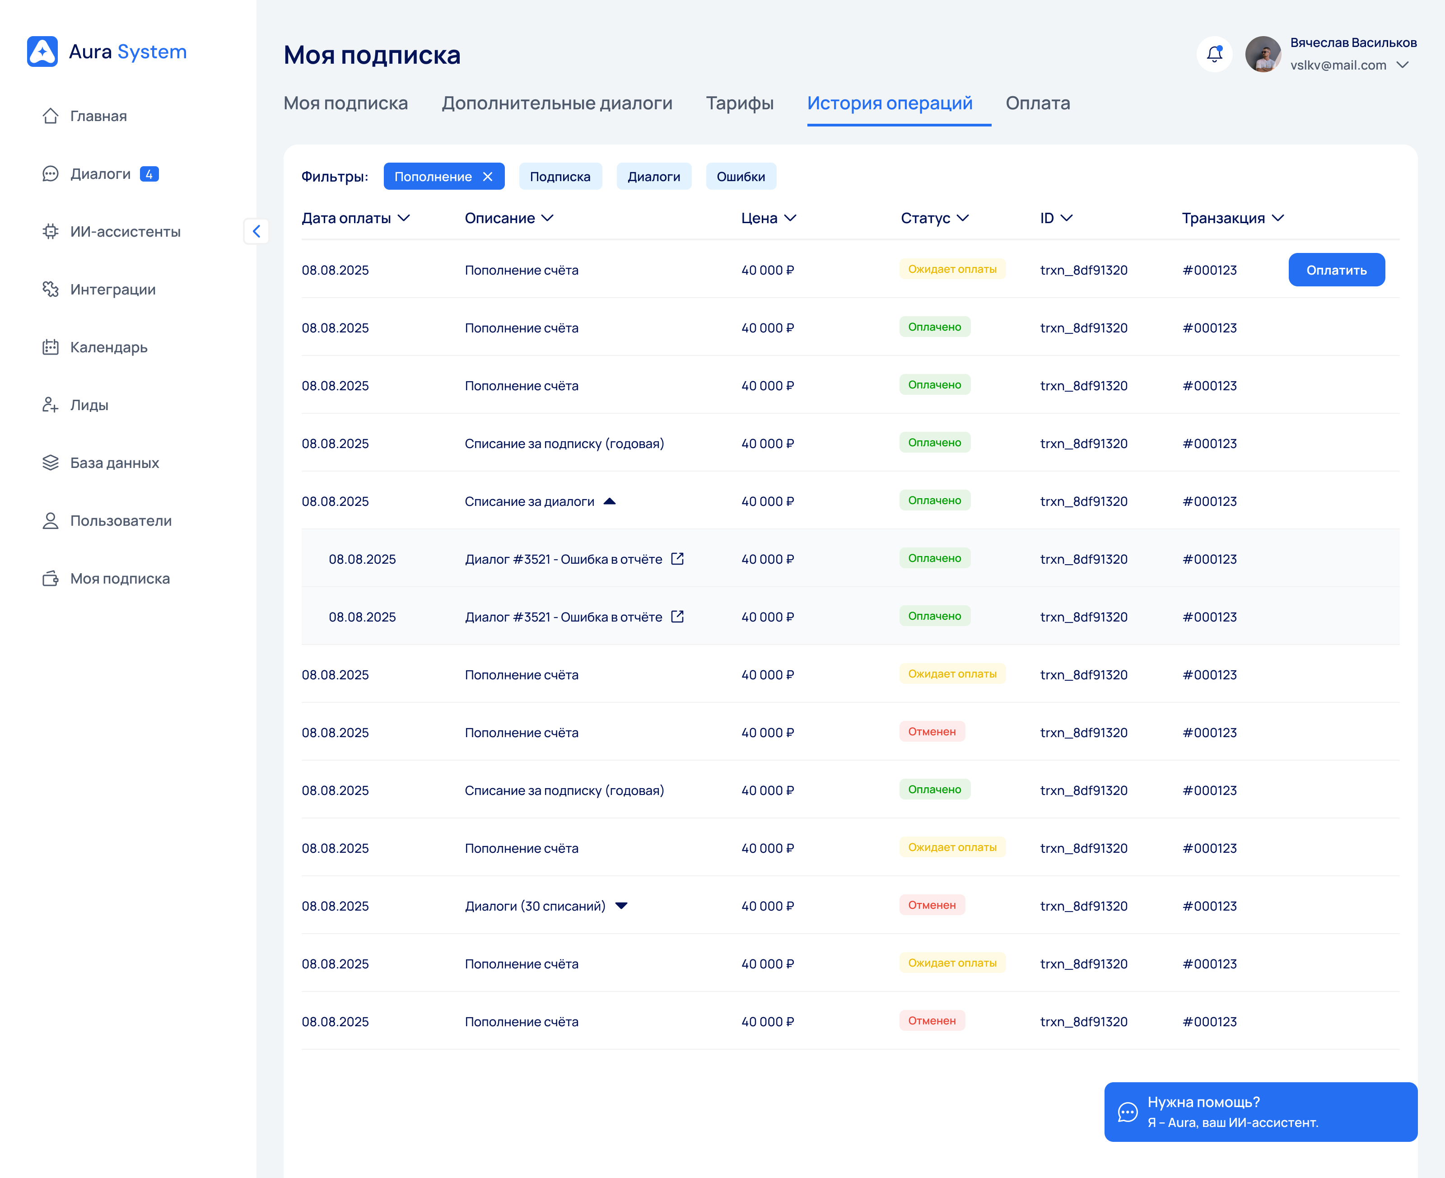Enable the Диалоги filter chip
The height and width of the screenshot is (1178, 1445).
pos(653,177)
